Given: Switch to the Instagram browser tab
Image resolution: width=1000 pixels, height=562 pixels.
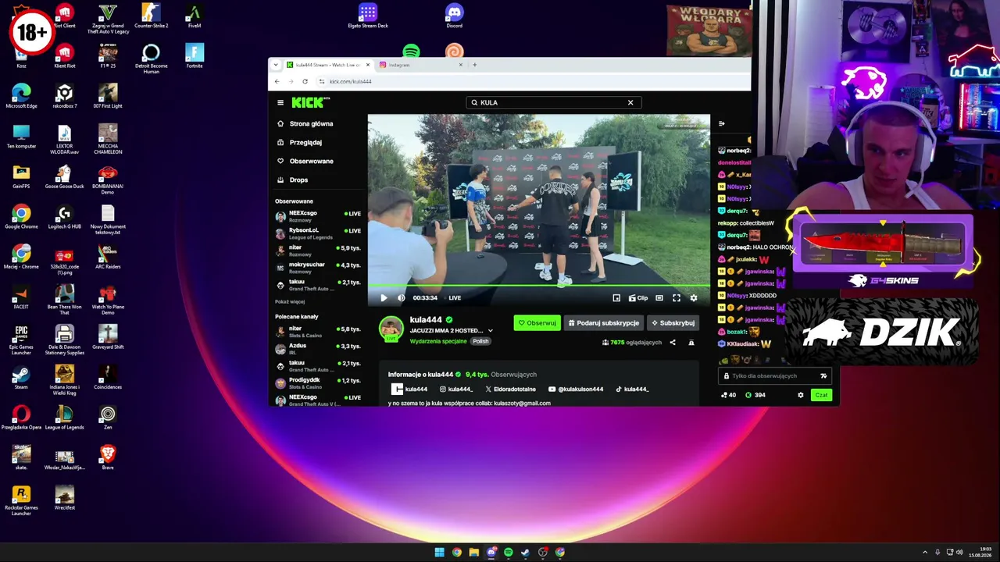Looking at the screenshot, I should coord(420,65).
